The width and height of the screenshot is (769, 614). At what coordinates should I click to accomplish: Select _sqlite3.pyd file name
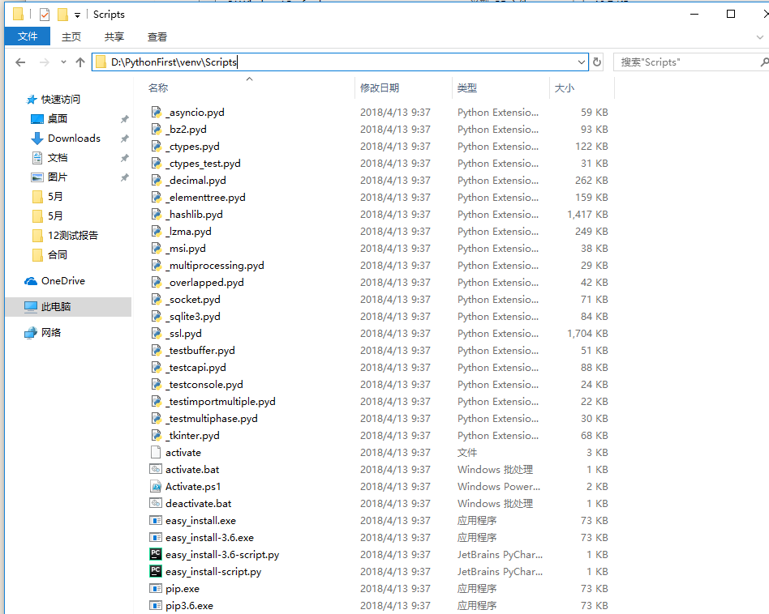[x=193, y=316]
